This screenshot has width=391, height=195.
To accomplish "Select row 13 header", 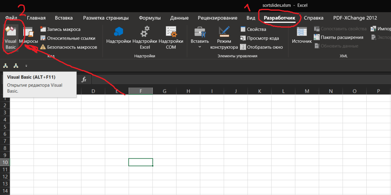I will (x=5, y=184).
